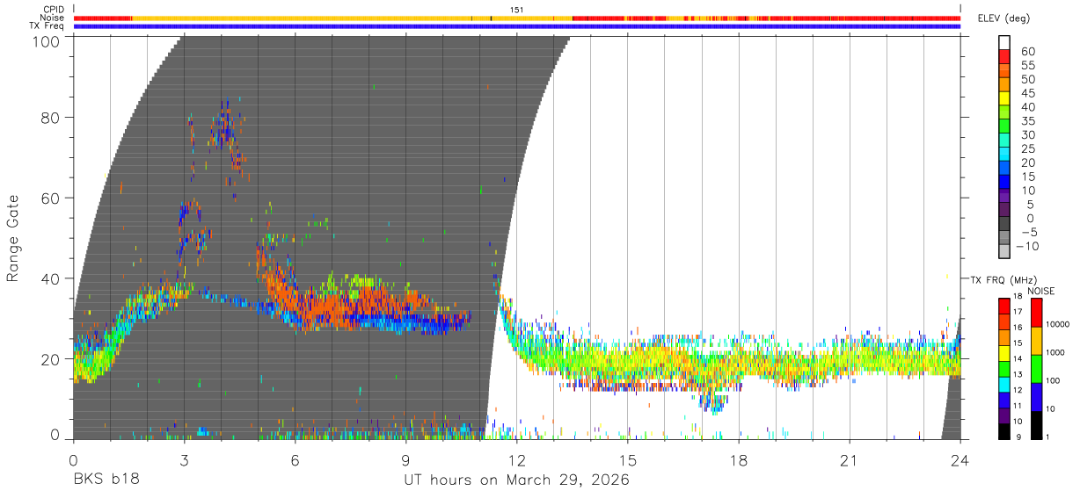This screenshot has height=498, width=1080.
Task: Click the 21 tick on the UT hours axis
Action: 850,460
